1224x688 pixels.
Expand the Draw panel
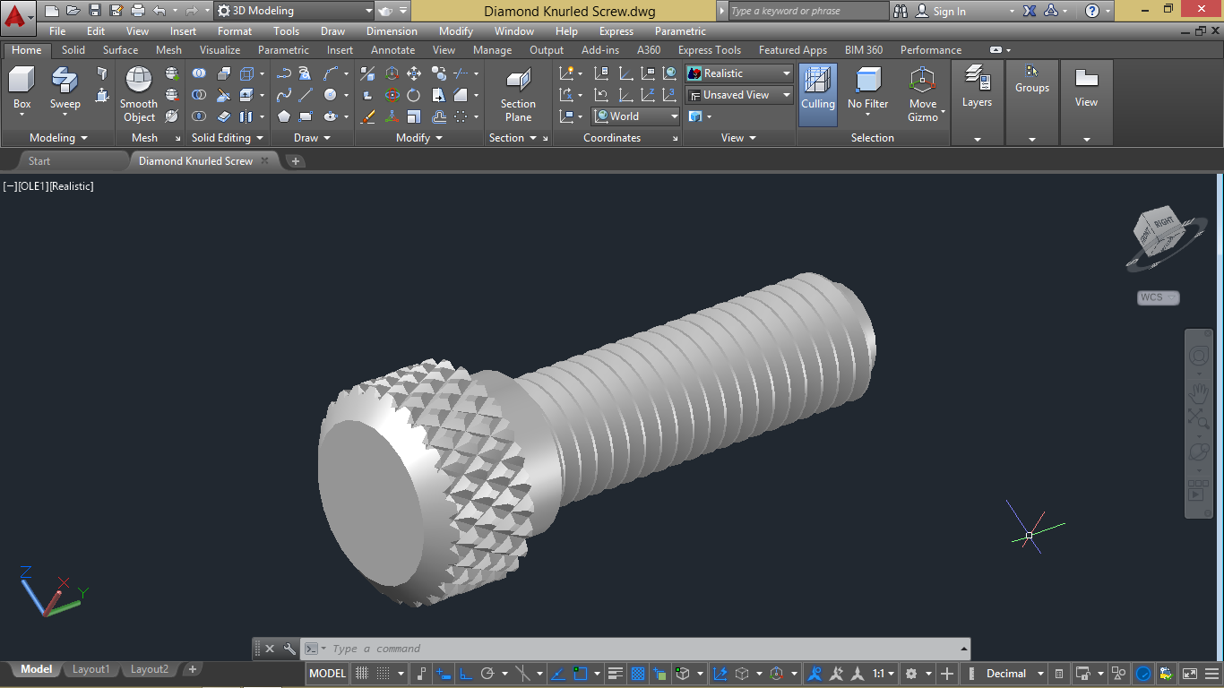click(x=312, y=138)
